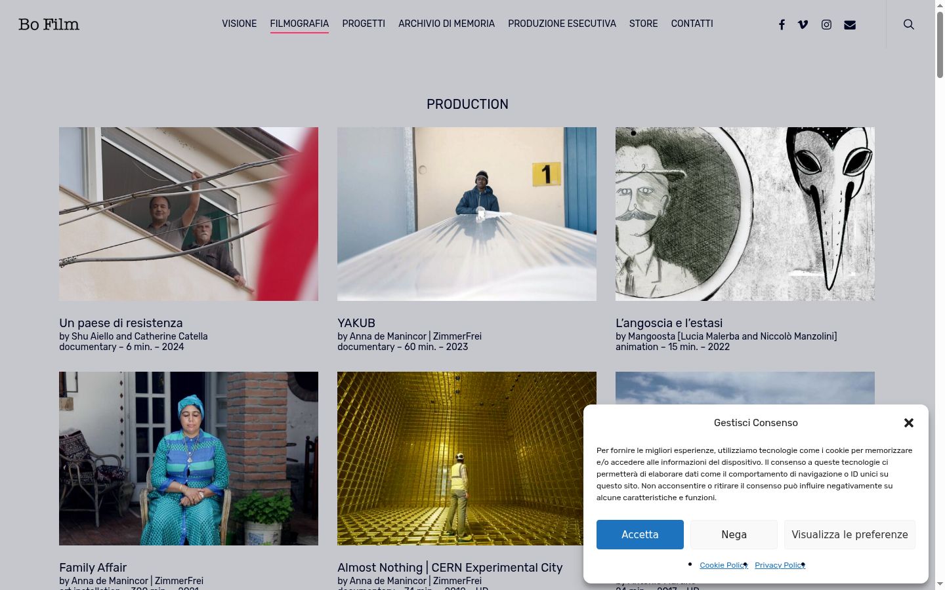The image size is (945, 590).
Task: Click the Gestisci Consenso dialog title
Action: (x=756, y=423)
